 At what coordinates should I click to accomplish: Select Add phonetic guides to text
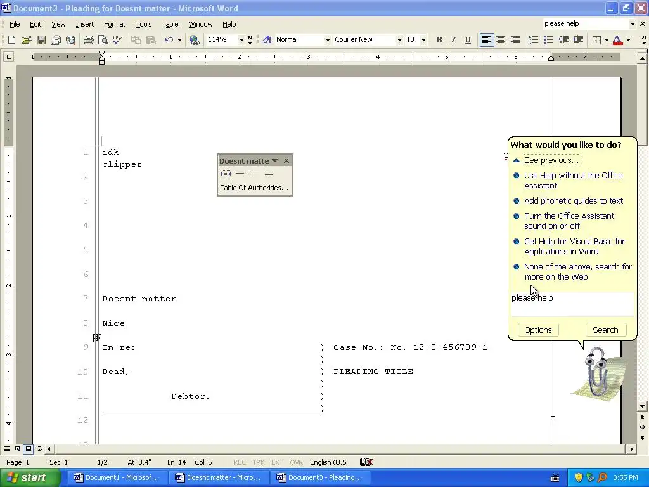point(574,201)
